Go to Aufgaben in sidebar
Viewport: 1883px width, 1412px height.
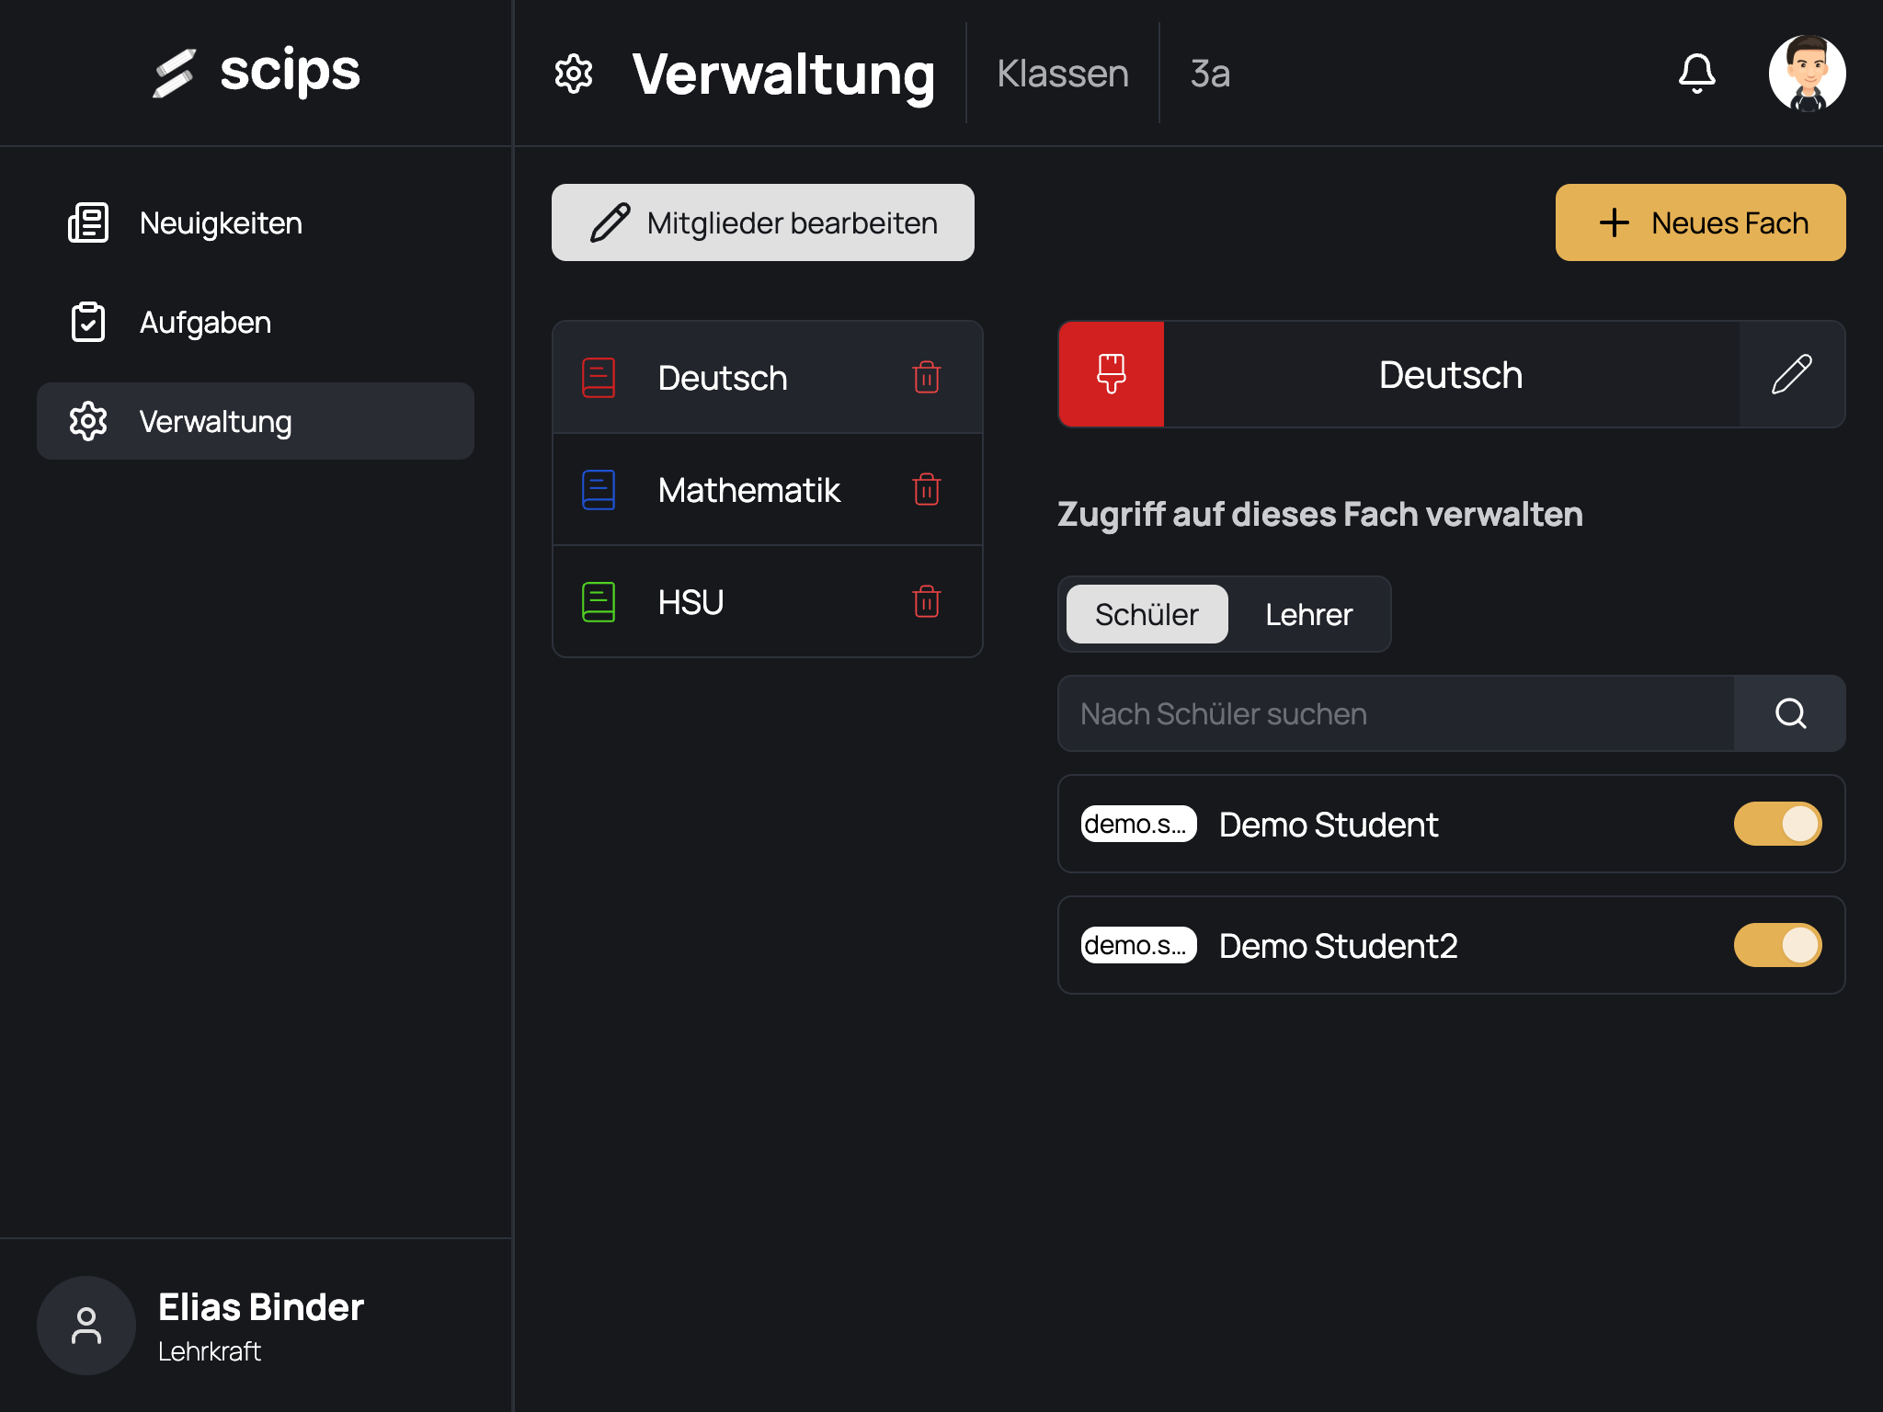(205, 323)
